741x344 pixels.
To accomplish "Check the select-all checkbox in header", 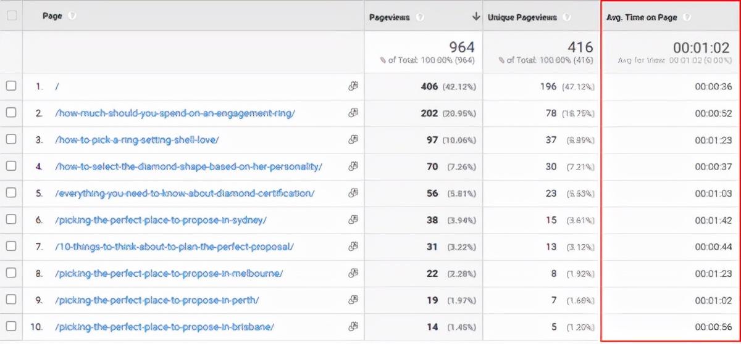I will coord(11,17).
